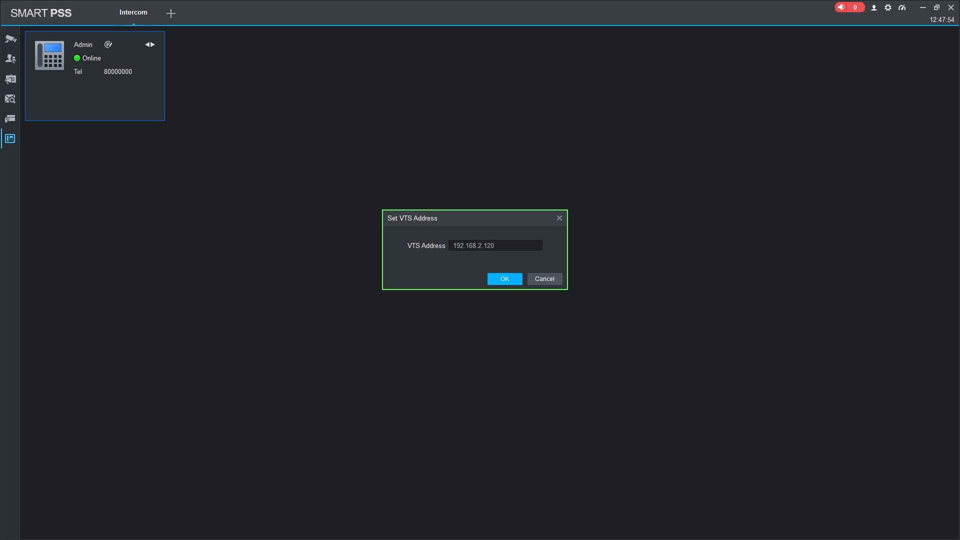Open the system performance gauge icon
Viewport: 960px width, 540px height.
pos(902,7)
